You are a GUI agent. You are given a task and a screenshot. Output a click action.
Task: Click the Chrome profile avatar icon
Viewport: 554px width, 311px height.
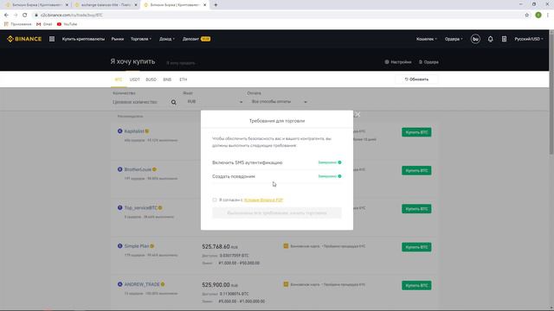(538, 16)
